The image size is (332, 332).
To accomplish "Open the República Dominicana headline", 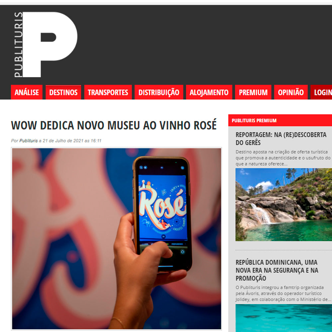I will 277,270.
